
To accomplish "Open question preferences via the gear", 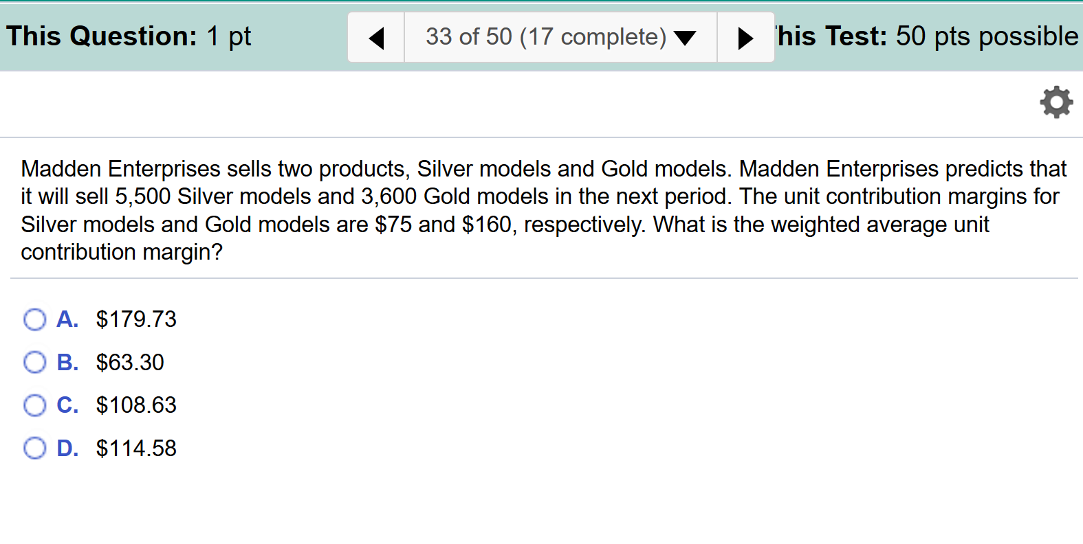I will [1056, 102].
